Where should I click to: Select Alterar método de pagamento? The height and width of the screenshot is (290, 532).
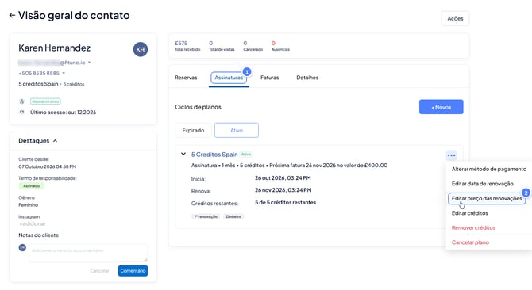click(x=489, y=169)
